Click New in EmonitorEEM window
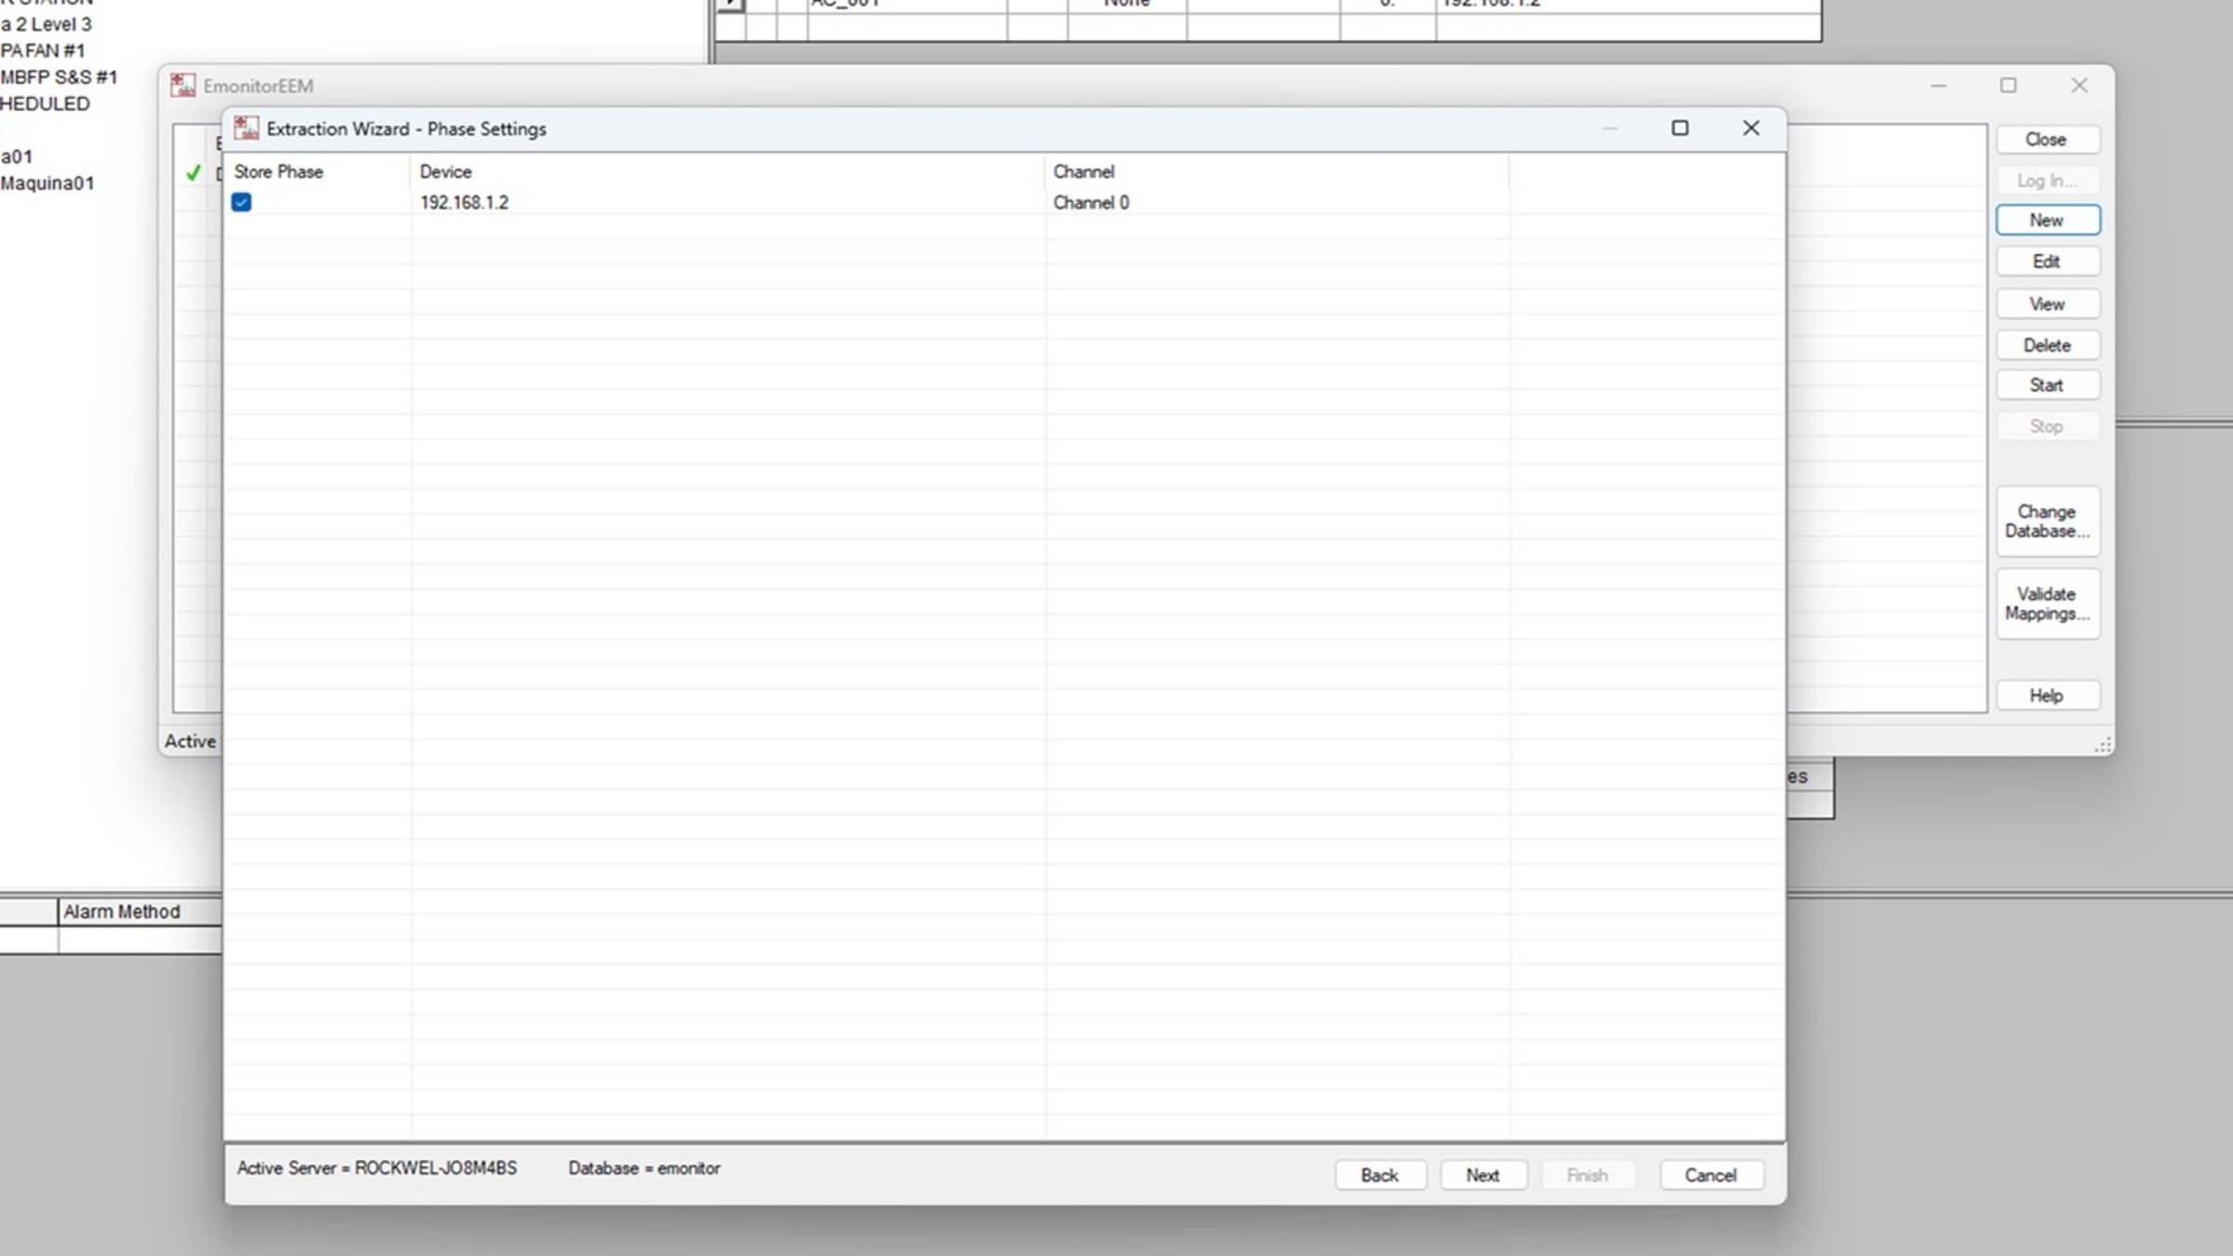This screenshot has width=2233, height=1256. 2047,220
